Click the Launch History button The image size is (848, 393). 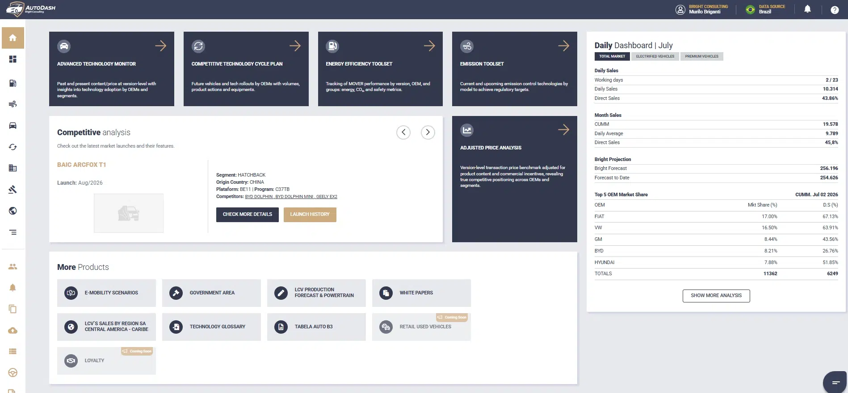pos(310,215)
